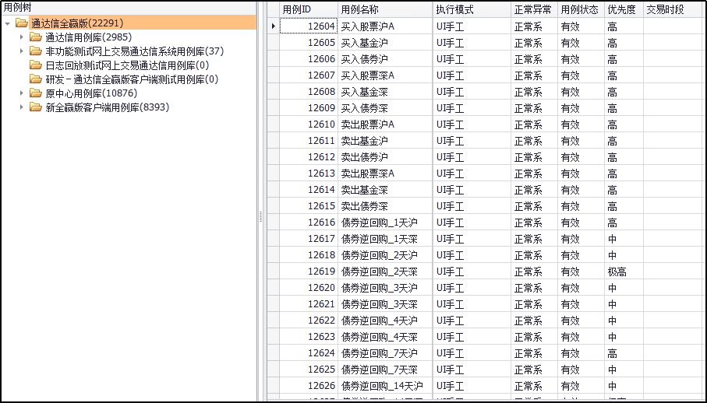The height and width of the screenshot is (403, 707).
Task: Select cell 债券逆回购_14天沪
Action: pos(385,386)
